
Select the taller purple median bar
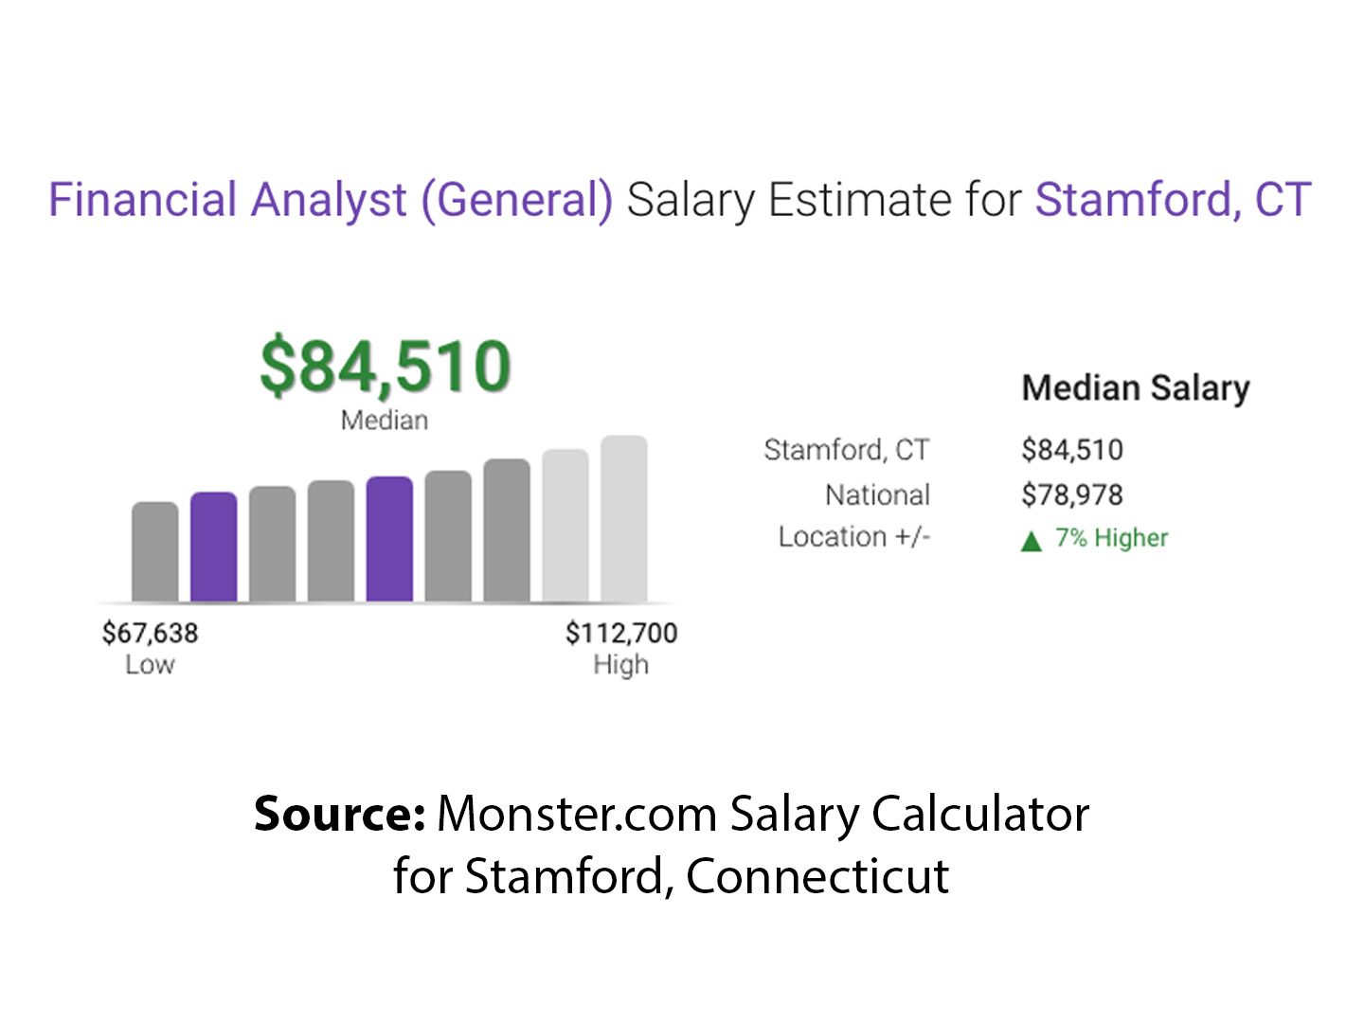click(x=389, y=538)
